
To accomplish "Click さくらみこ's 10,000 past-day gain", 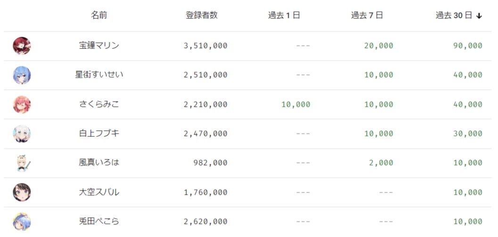I will click(296, 104).
